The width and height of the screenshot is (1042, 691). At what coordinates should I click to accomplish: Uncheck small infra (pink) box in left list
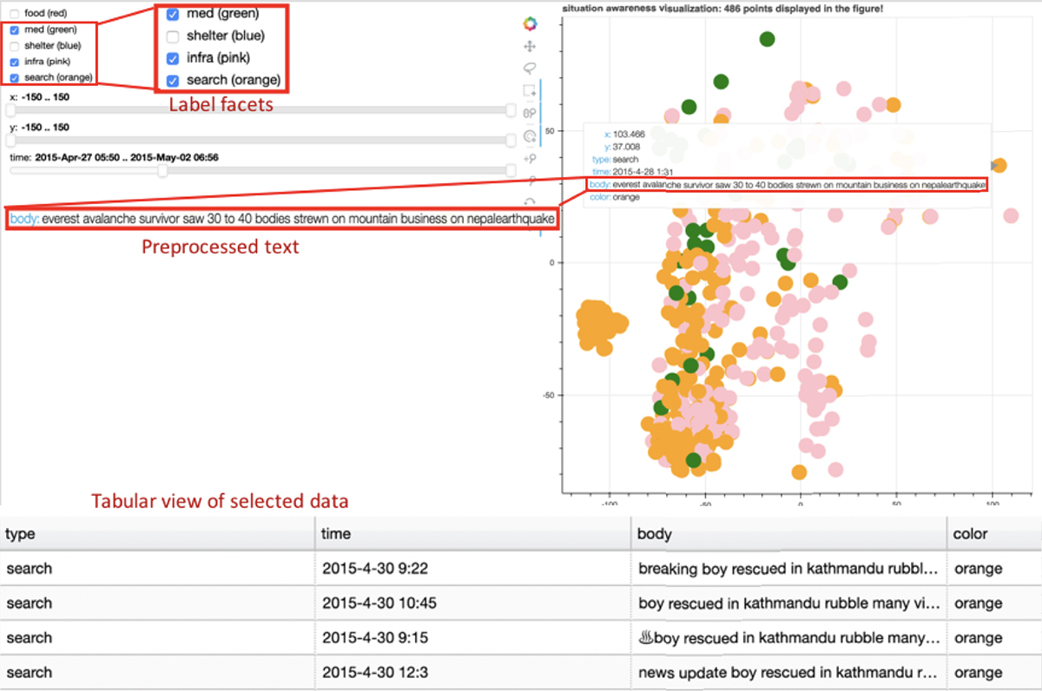14,62
